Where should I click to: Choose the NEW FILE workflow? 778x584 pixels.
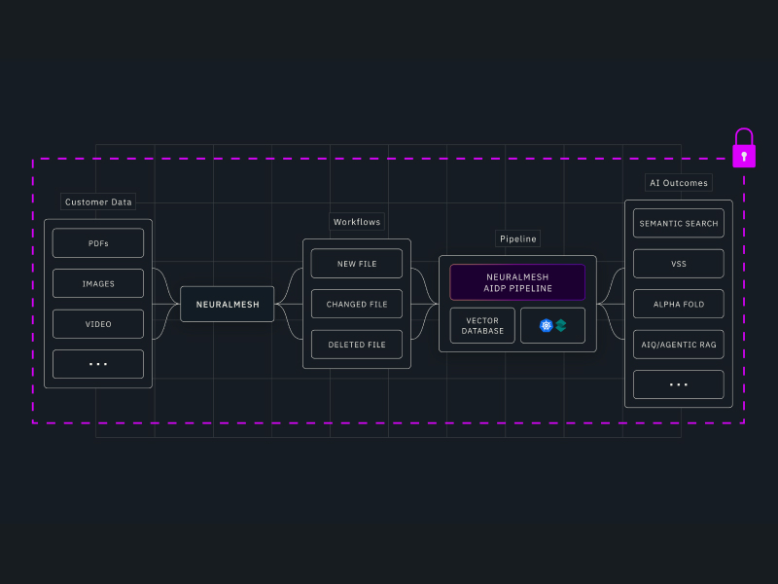tap(357, 264)
